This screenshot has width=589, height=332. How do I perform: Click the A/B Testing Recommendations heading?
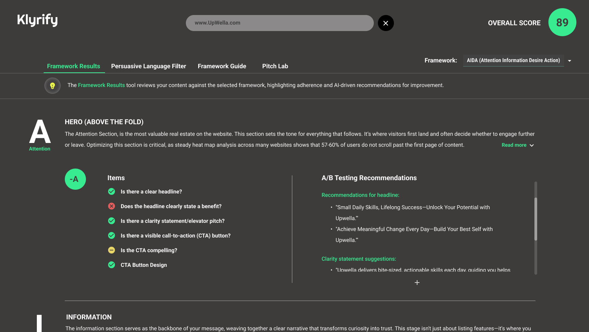pos(369,178)
